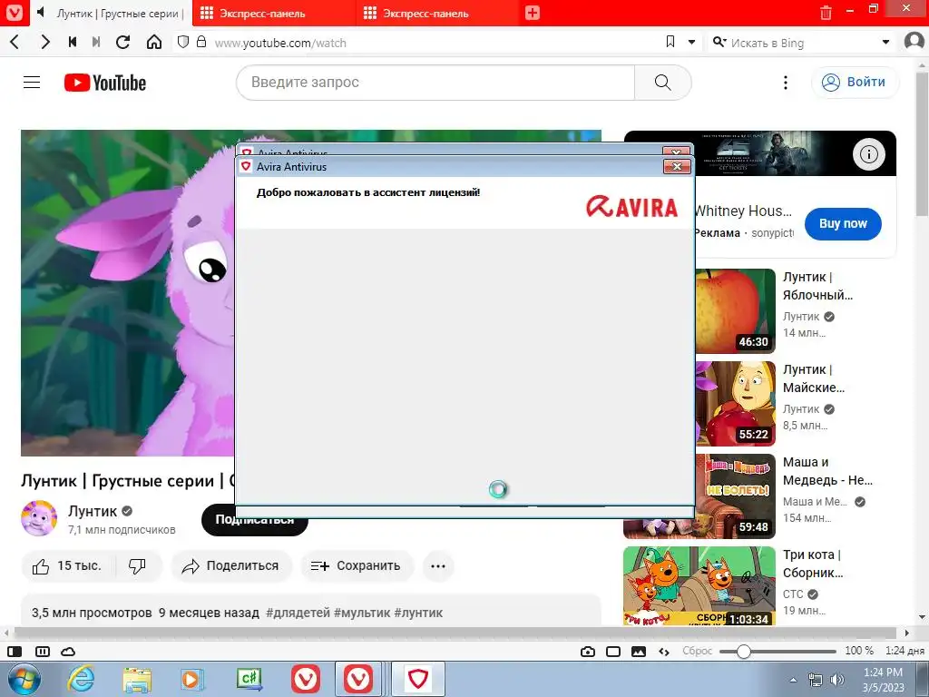Sign in with the Войти button
929x697 pixels.
tap(855, 82)
